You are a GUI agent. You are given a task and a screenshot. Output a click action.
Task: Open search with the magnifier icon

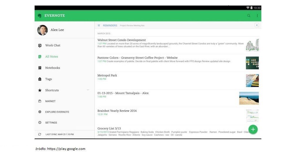(249, 16)
